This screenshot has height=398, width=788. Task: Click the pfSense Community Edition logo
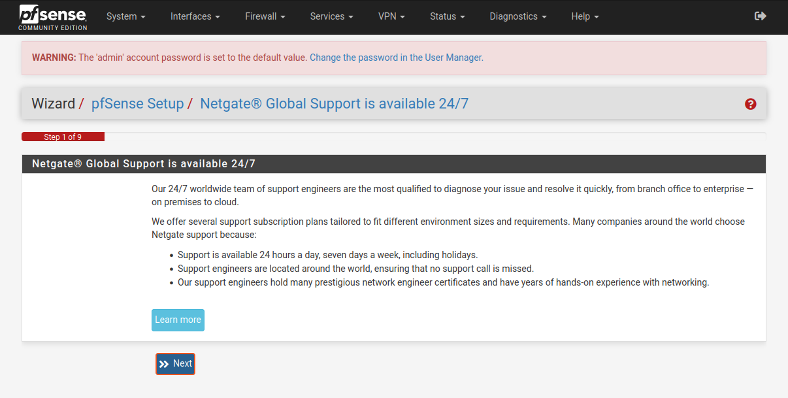pyautogui.click(x=53, y=17)
